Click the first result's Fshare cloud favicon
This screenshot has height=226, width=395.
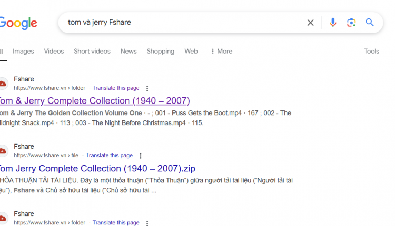pos(3,84)
